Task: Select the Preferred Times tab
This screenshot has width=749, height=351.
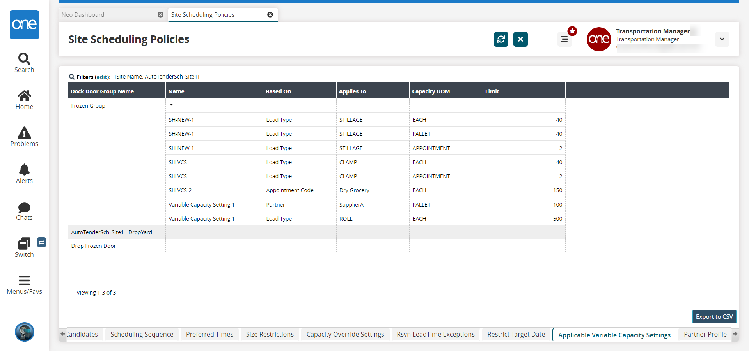Action: pyautogui.click(x=209, y=334)
